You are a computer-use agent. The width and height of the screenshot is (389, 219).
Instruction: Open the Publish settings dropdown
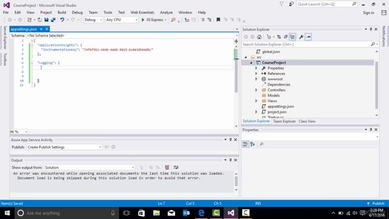(64, 147)
